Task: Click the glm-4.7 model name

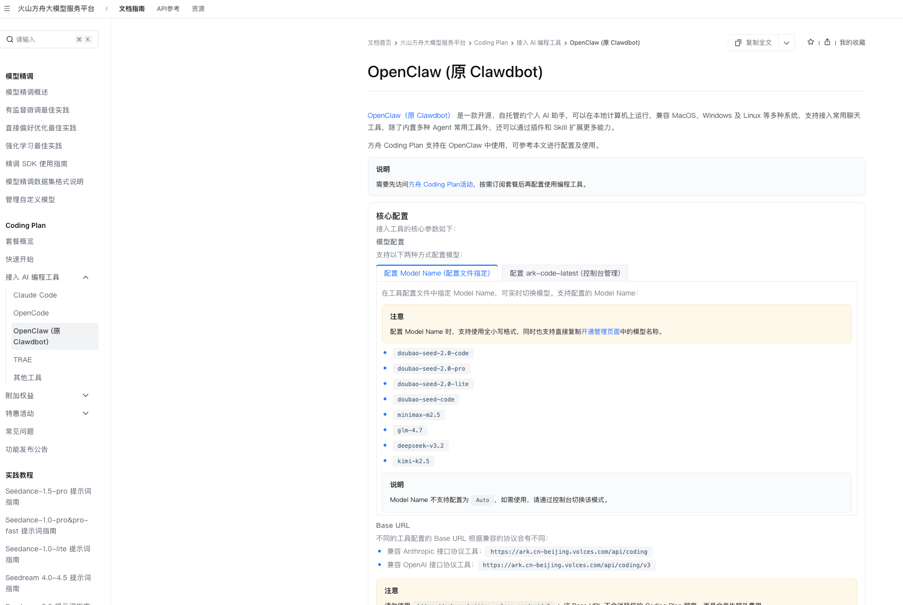Action: coord(410,430)
